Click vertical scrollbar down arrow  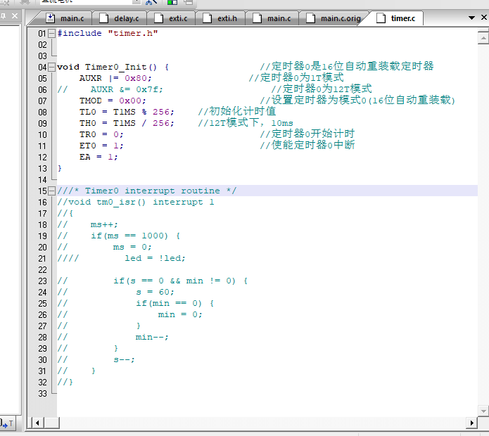[483, 411]
